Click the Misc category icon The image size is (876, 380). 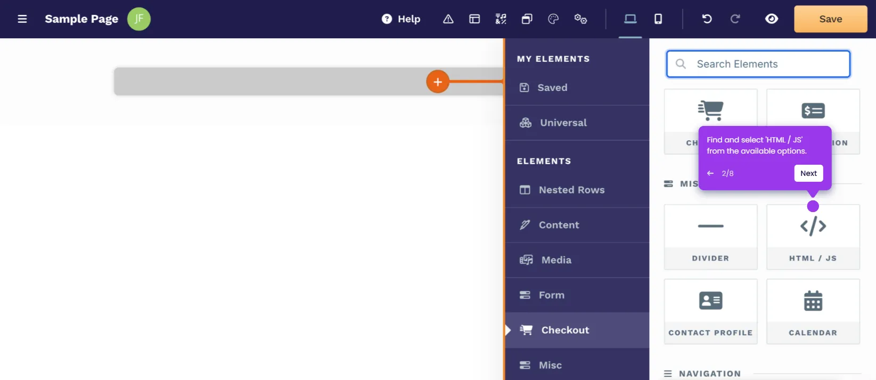click(525, 365)
